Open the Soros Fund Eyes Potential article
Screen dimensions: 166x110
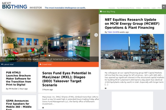pyautogui.click(x=67, y=79)
